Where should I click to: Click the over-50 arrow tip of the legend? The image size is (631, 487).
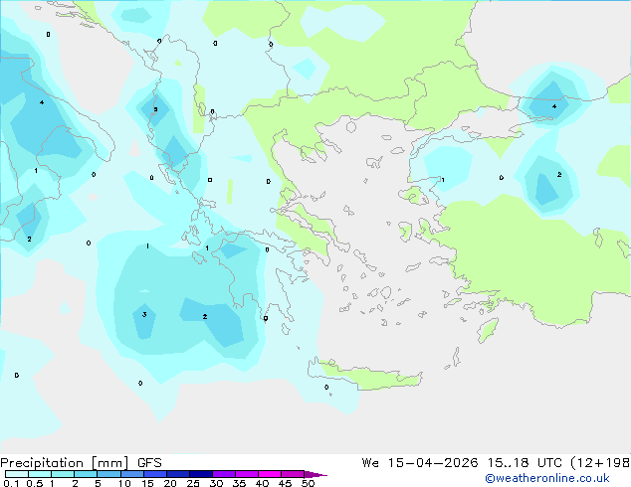(315, 474)
